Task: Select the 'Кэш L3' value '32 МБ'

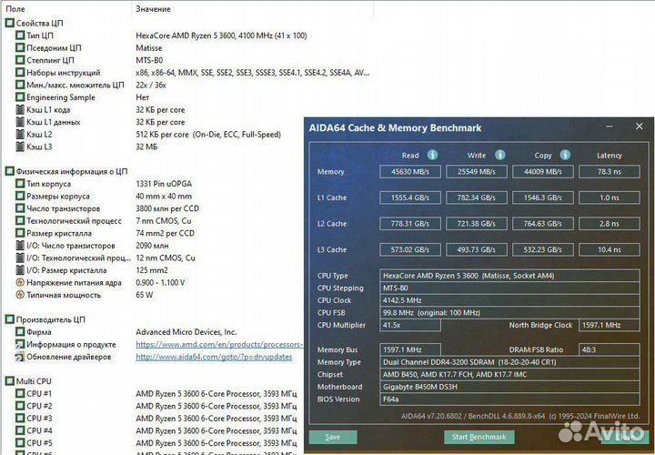Action: pyautogui.click(x=146, y=147)
